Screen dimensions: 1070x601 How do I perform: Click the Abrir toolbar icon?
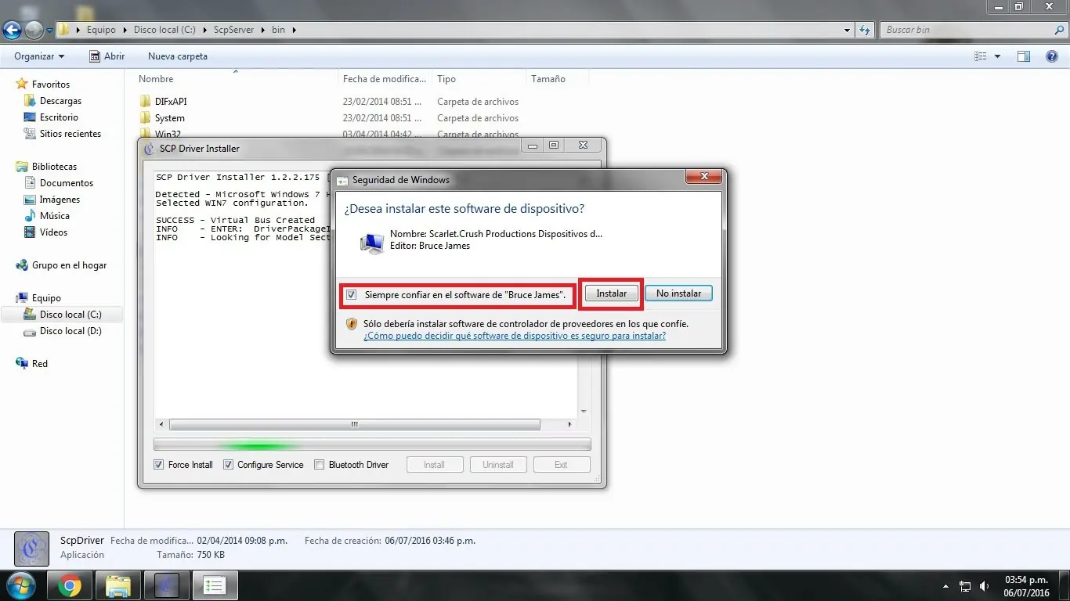pyautogui.click(x=95, y=56)
